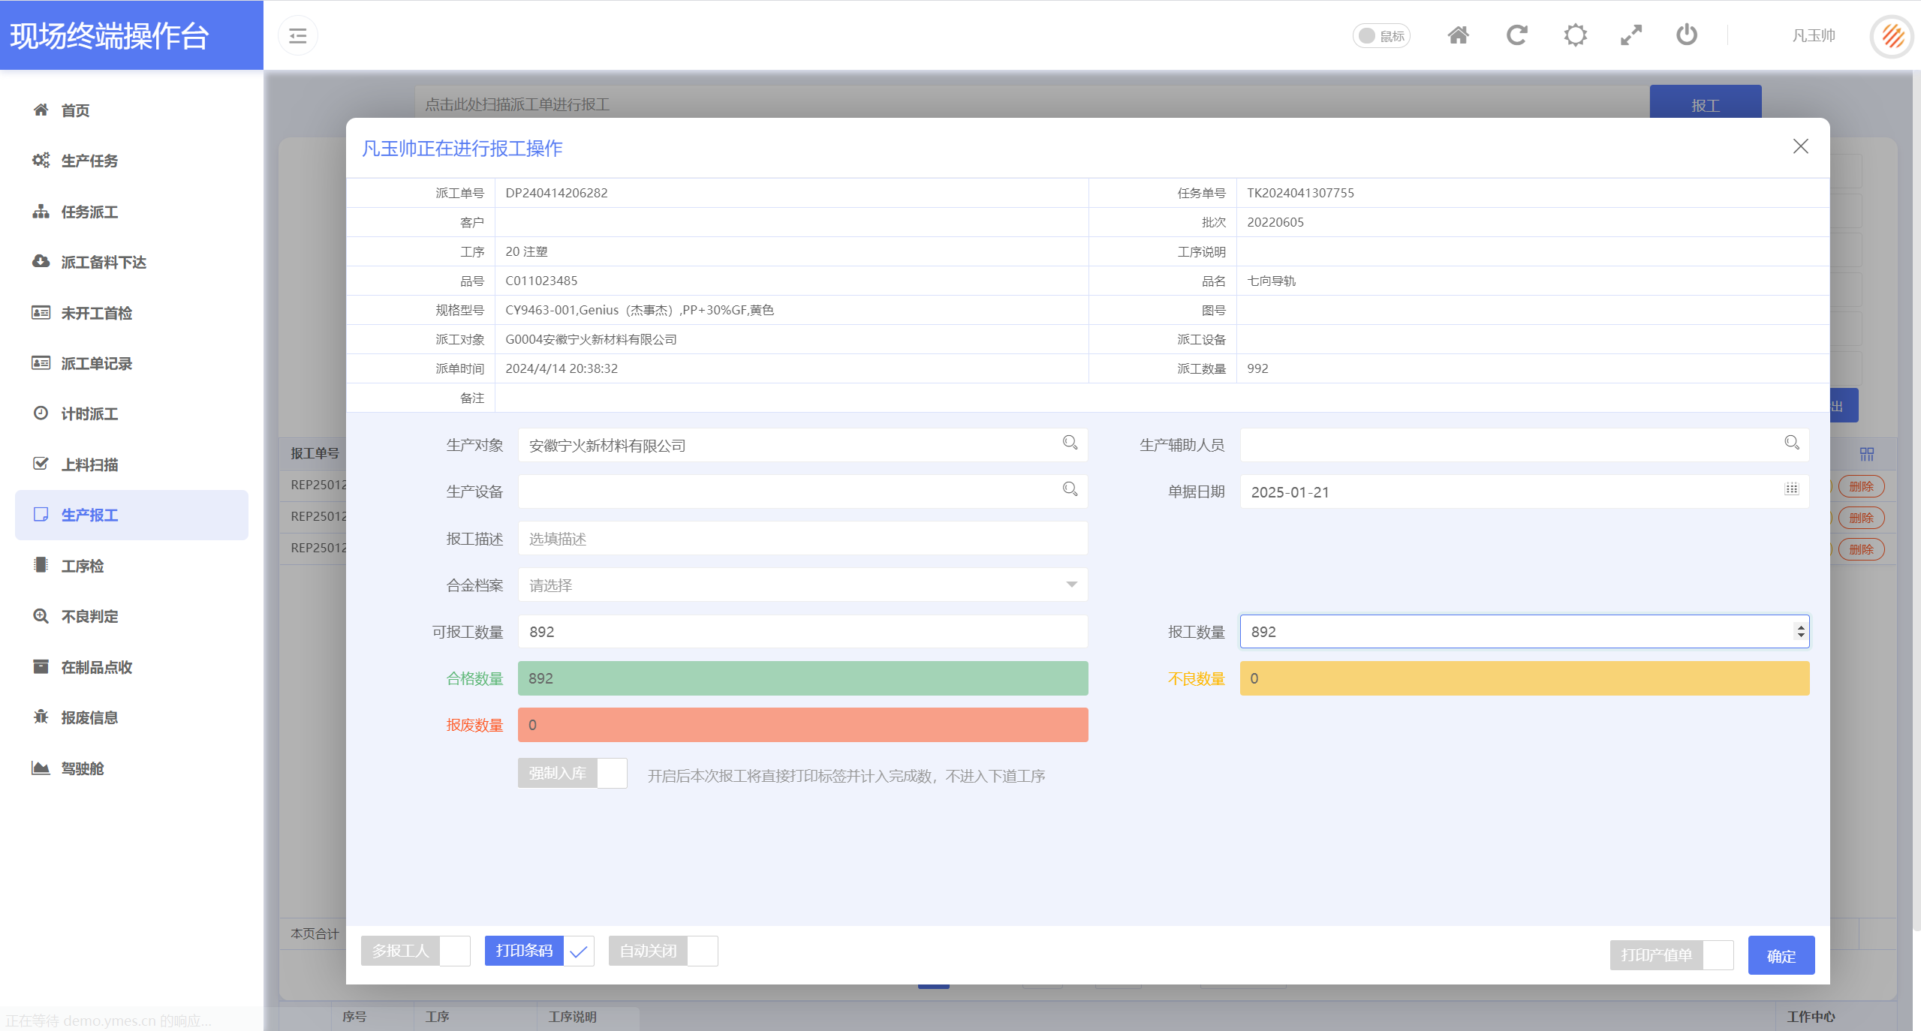Click the 确定 button

[x=1781, y=955]
